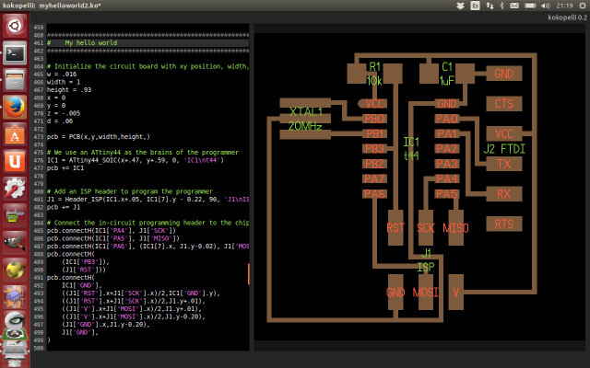Click the CTS pad on FTDI header
The width and height of the screenshot is (590, 368).
click(x=504, y=104)
